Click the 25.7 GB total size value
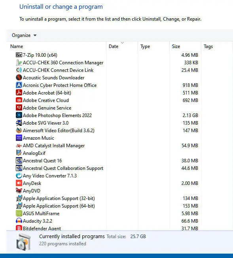 pyautogui.click(x=138, y=237)
